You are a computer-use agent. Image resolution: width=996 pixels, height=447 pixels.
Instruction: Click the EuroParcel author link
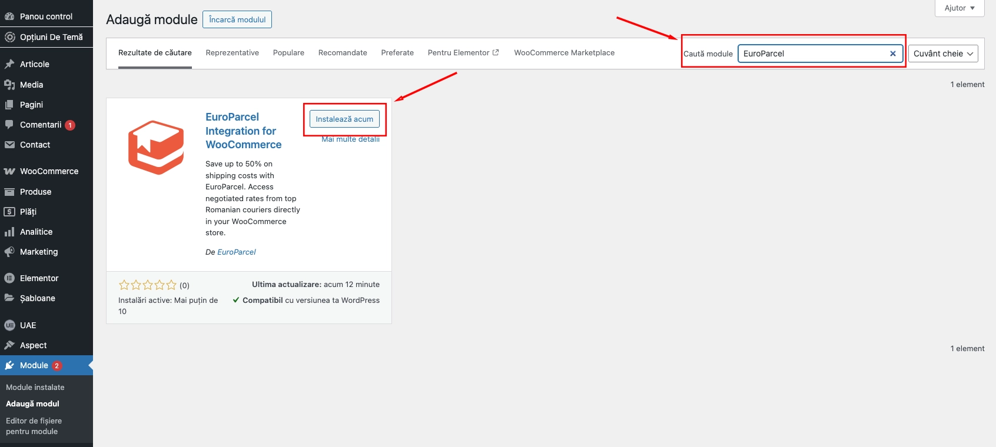coord(237,252)
